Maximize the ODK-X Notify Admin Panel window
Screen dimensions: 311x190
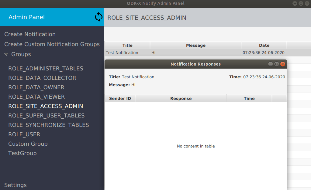tap(301, 3)
